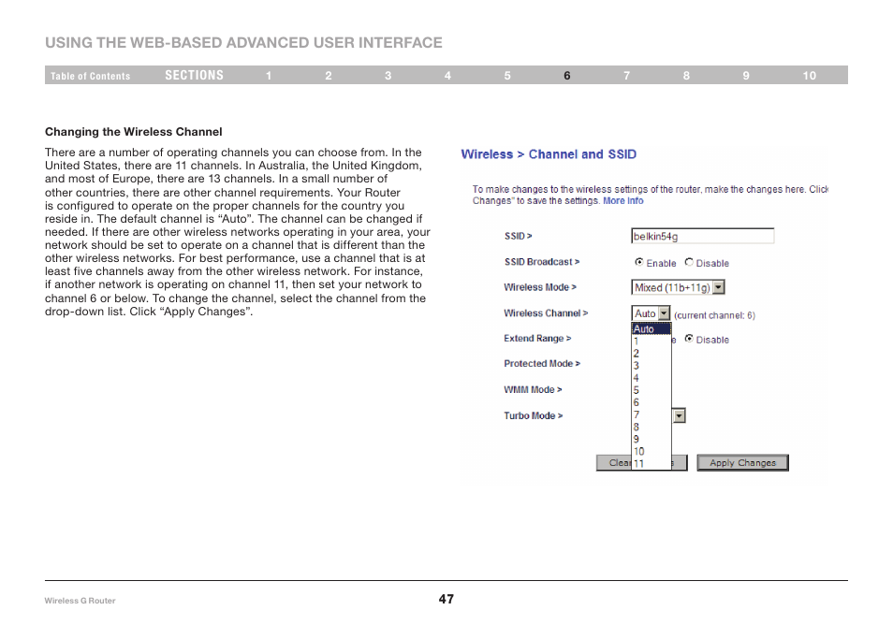The height and width of the screenshot is (625, 893).
Task: Click the 'Wireless G Router' footer text
Action: (x=80, y=601)
